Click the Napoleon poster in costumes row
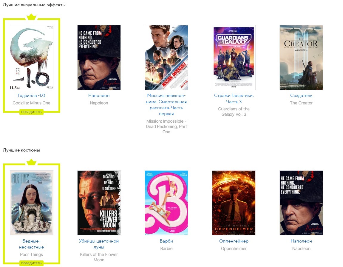This screenshot has height=267, width=343. pyautogui.click(x=301, y=203)
